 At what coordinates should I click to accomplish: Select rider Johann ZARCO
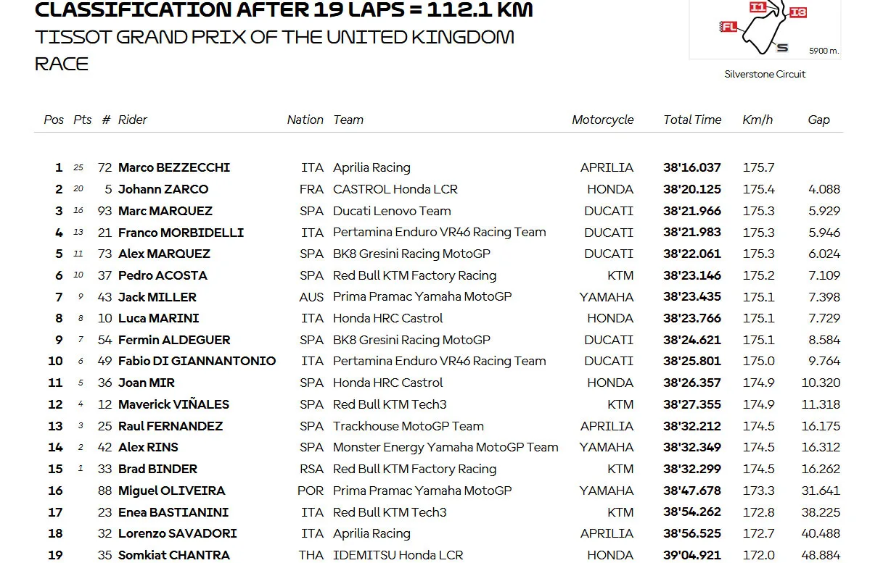[163, 189]
